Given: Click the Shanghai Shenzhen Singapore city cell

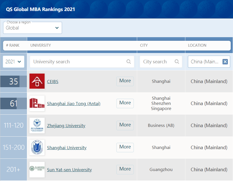Looking at the screenshot, I should point(161,103).
